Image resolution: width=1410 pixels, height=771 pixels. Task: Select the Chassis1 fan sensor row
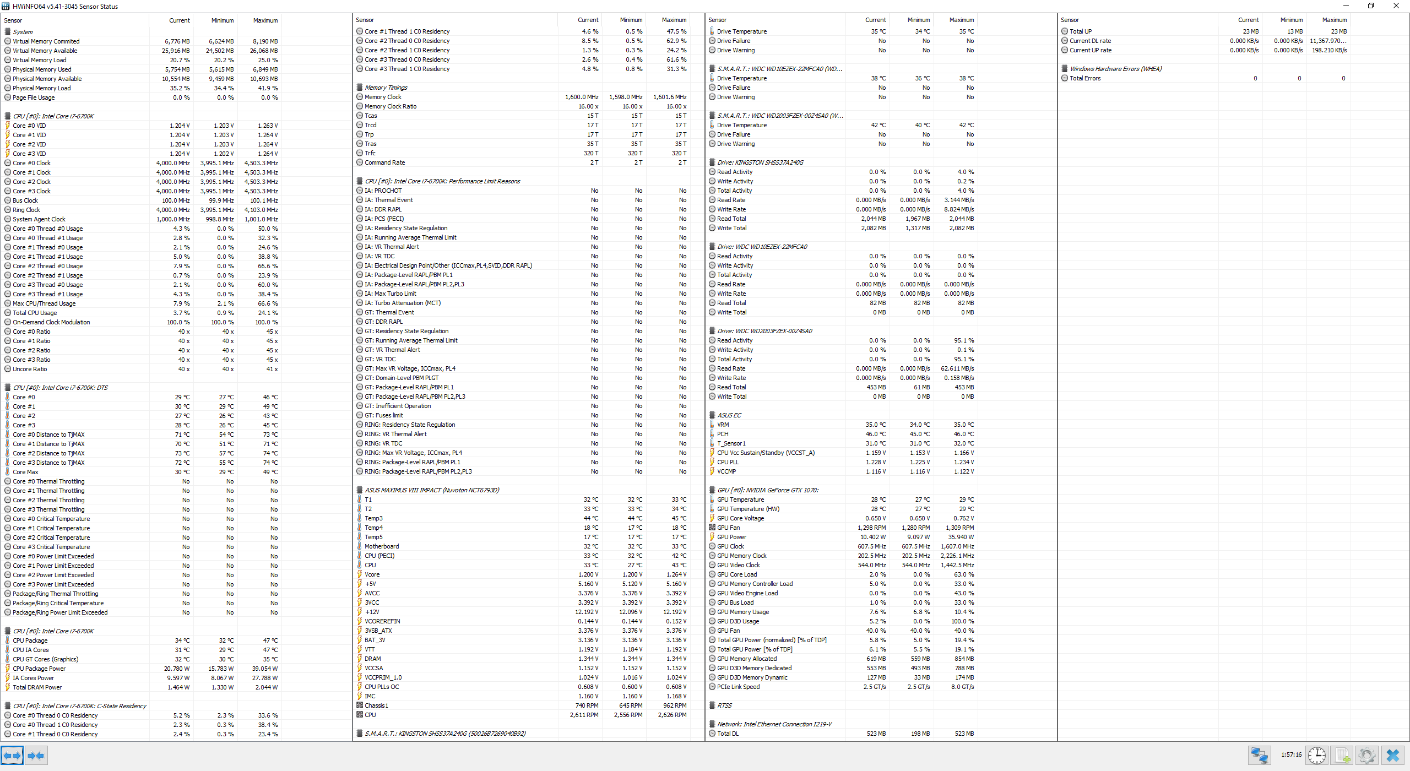(376, 705)
